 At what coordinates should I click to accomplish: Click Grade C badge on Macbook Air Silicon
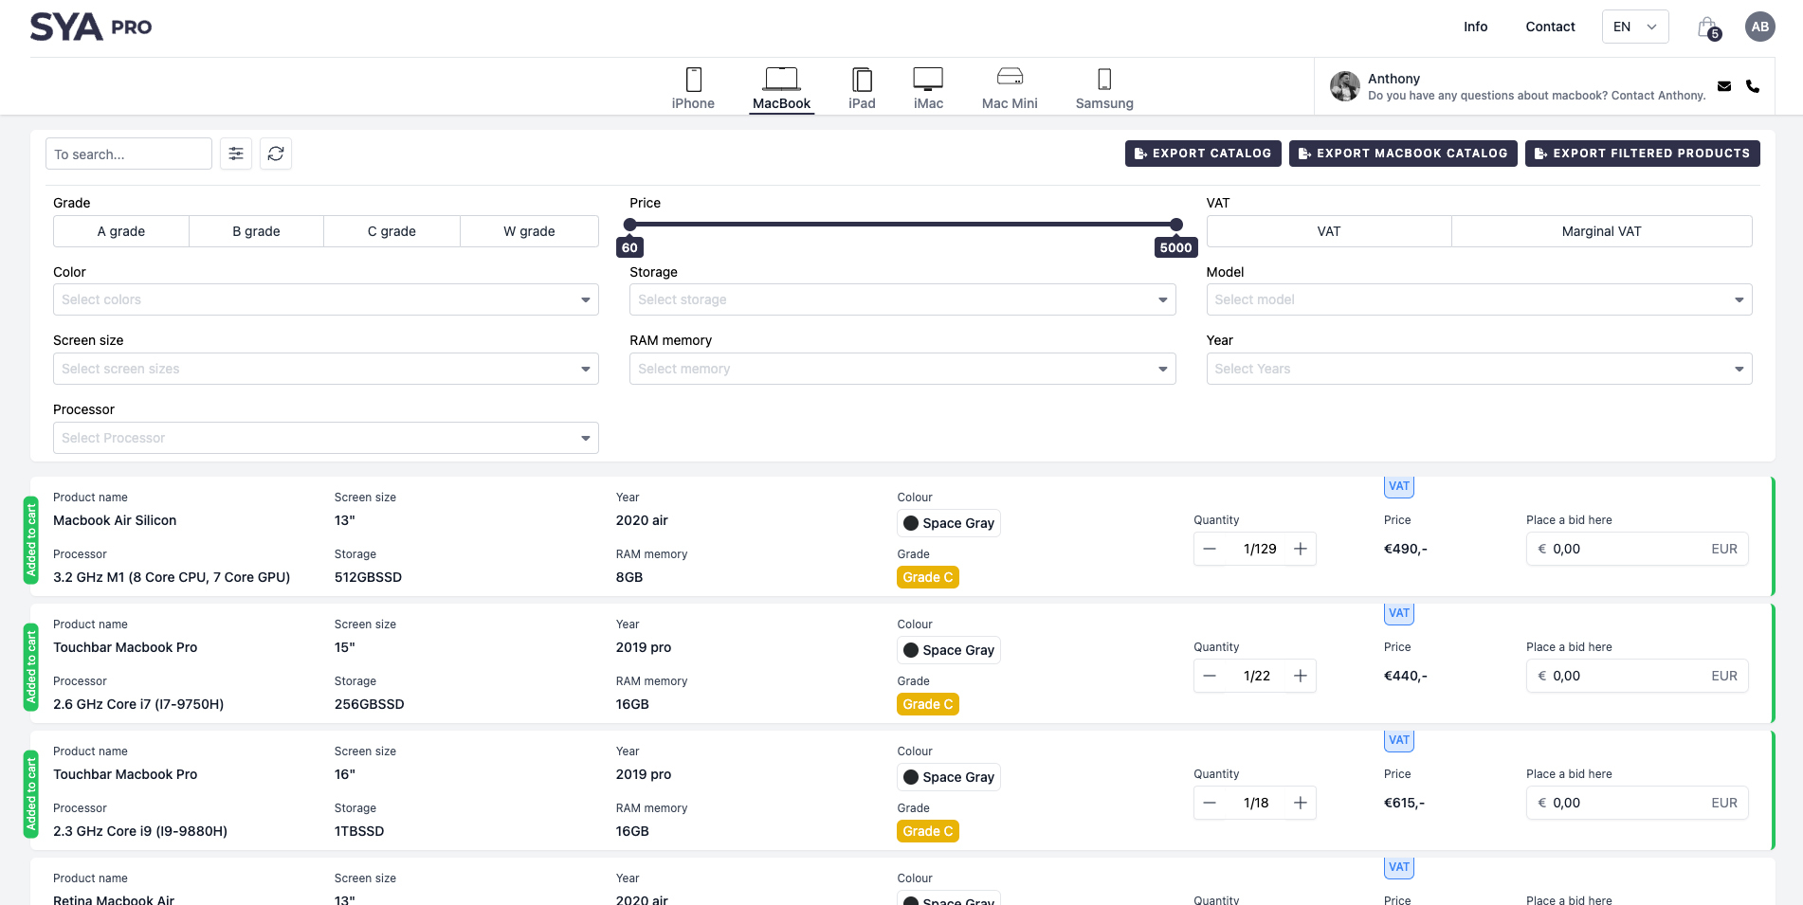(x=928, y=577)
